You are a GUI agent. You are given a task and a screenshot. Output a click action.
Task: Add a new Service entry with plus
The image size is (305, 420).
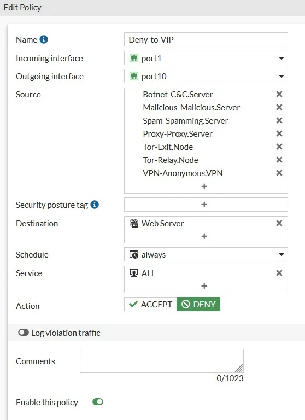[x=204, y=286]
